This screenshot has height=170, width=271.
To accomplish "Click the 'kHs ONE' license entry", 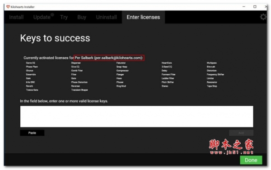I will tap(30, 82).
